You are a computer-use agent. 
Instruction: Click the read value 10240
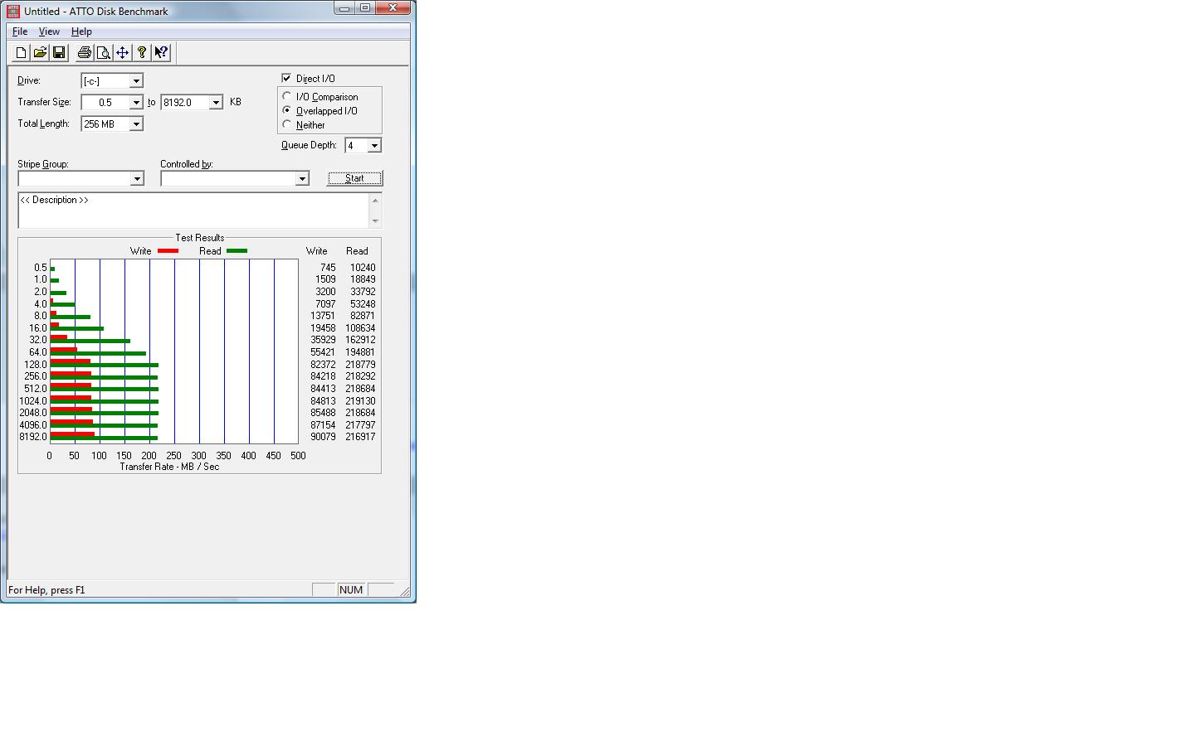(363, 268)
